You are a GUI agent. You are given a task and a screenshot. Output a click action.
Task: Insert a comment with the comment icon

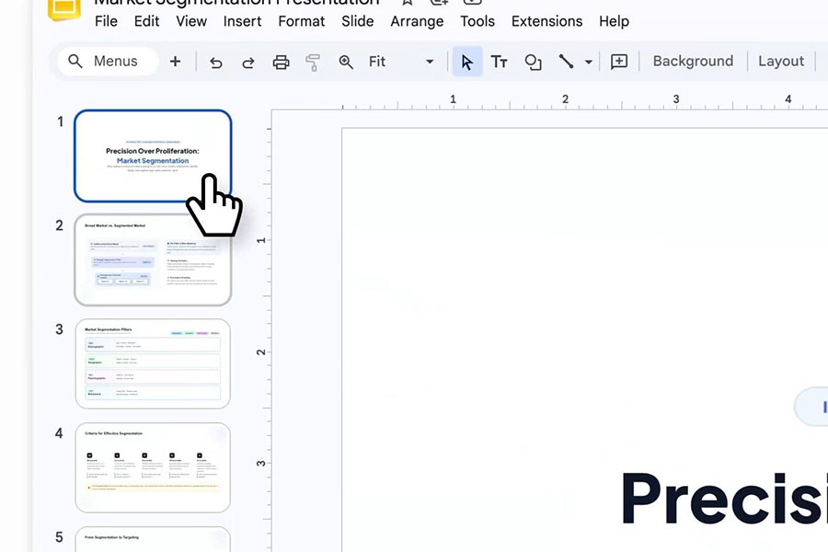pos(619,62)
